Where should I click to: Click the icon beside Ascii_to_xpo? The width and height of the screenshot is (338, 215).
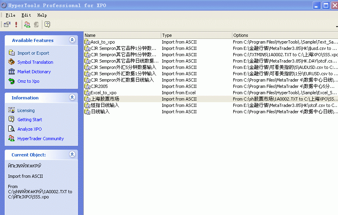tap(87, 42)
